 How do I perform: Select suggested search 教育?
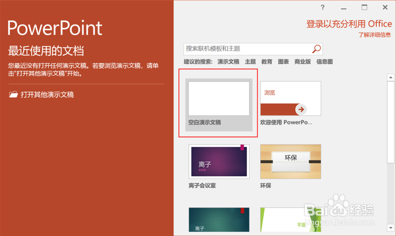[267, 62]
